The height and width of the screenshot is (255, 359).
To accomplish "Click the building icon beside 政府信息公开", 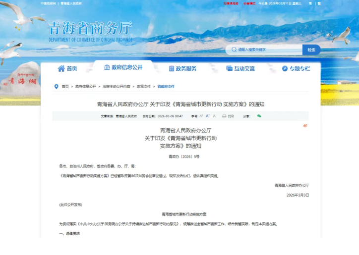I will pos(107,67).
